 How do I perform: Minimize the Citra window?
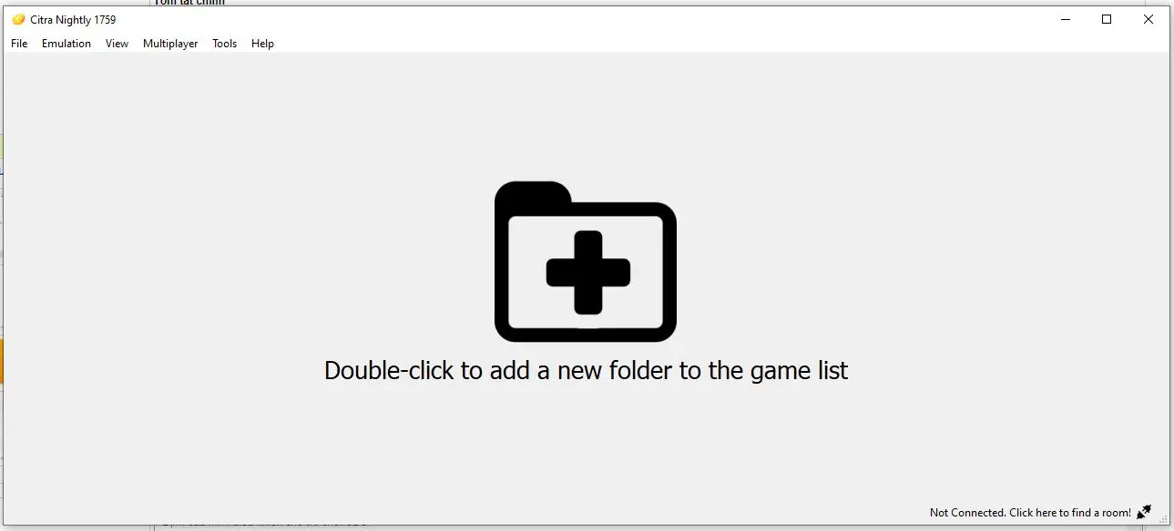[1065, 19]
